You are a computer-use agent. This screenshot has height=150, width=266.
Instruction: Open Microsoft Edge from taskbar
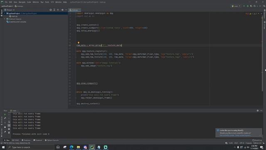point(71,147)
